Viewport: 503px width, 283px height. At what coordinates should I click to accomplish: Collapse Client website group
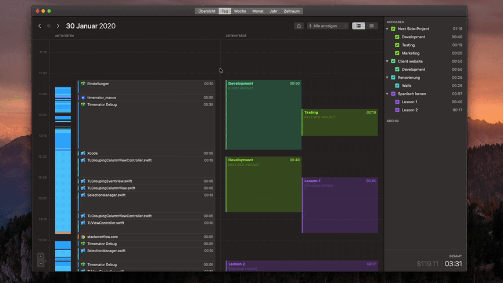(387, 61)
